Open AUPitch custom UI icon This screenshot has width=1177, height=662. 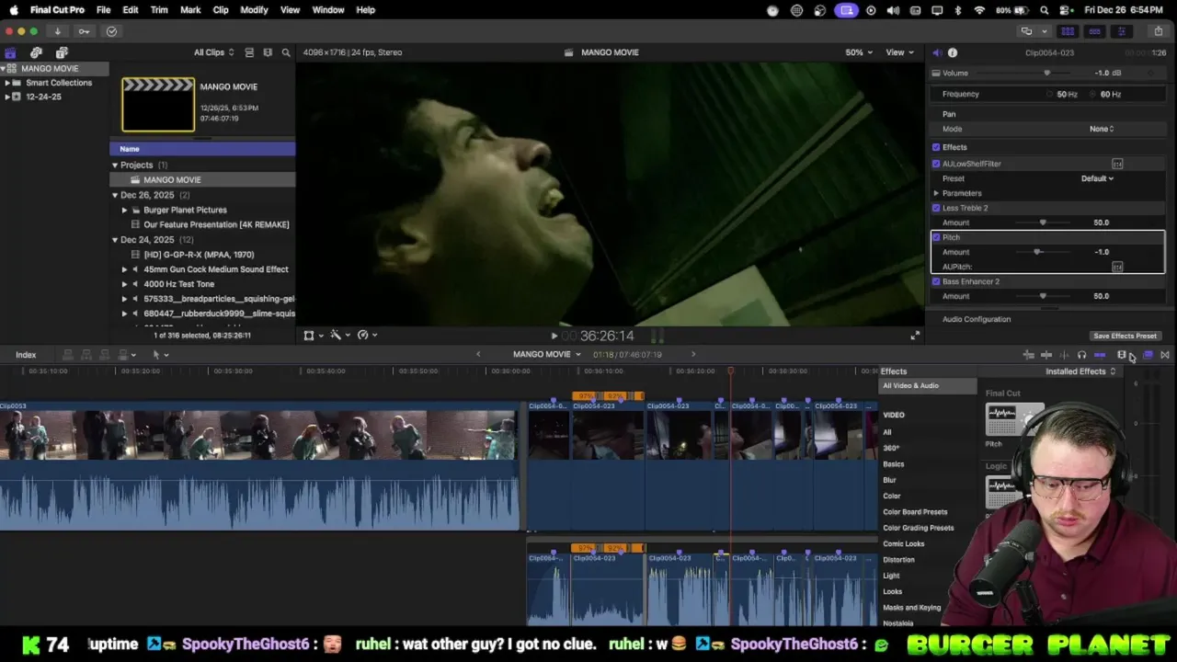[x=1117, y=267]
